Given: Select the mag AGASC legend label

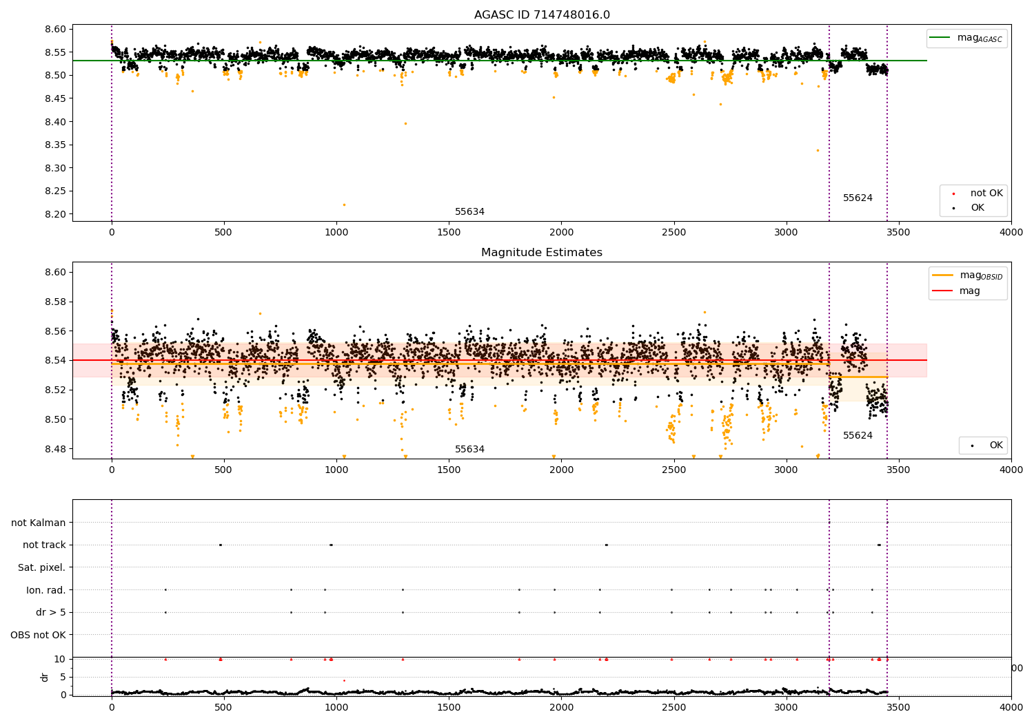Looking at the screenshot, I should (980, 39).
